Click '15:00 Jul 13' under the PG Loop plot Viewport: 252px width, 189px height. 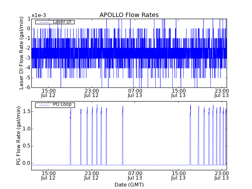click(x=178, y=176)
